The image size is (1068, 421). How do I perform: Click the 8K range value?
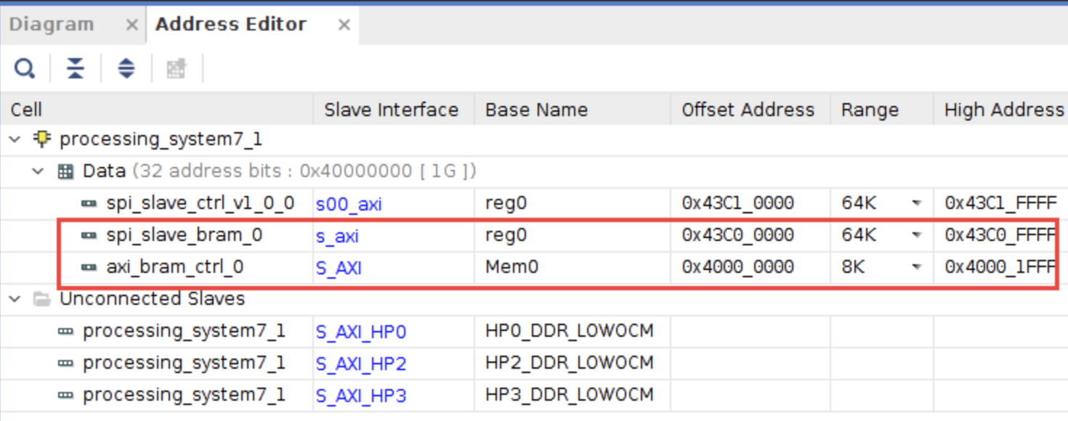click(854, 267)
